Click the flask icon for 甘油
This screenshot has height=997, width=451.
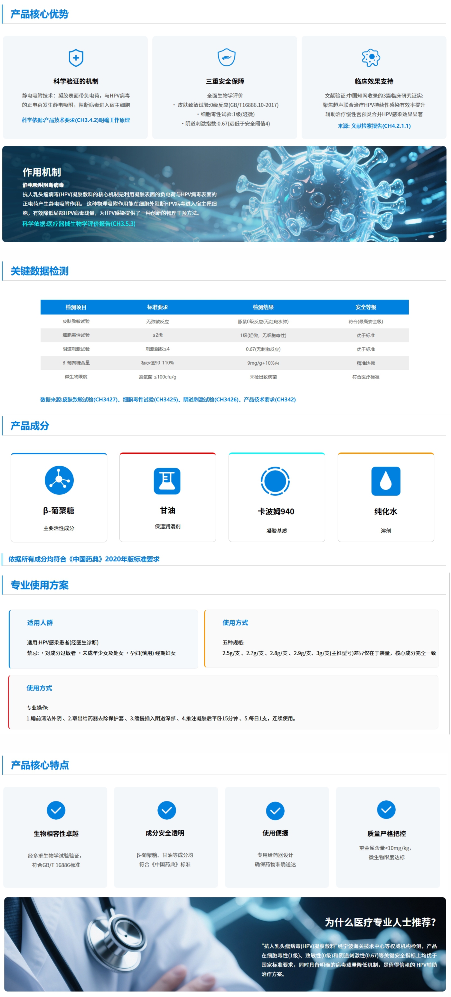(x=167, y=481)
